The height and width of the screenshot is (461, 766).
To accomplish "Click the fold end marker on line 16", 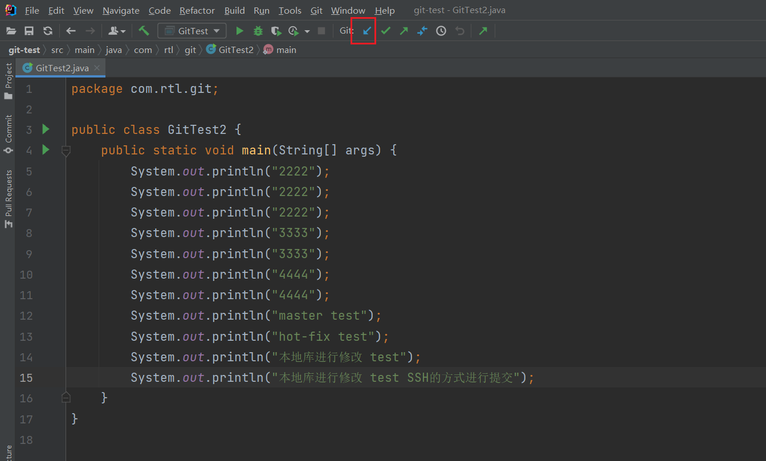I will (x=66, y=397).
